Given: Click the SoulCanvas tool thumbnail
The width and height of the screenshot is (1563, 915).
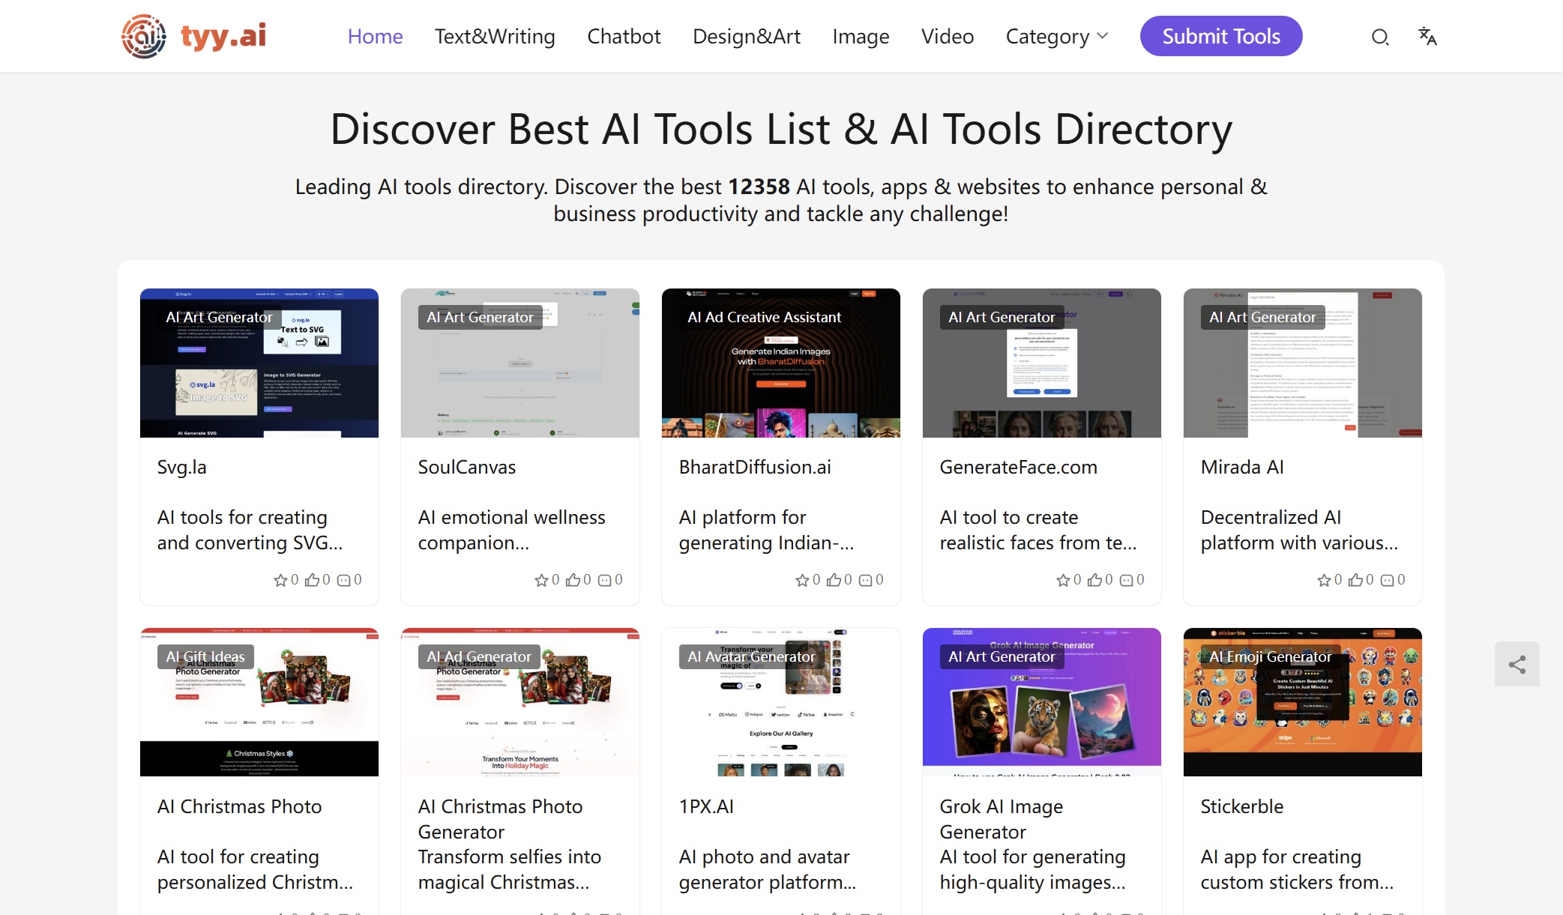Looking at the screenshot, I should click(520, 363).
